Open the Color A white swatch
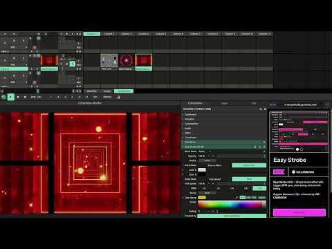This screenshot has height=249, width=332. 202,170
